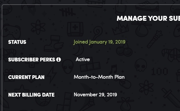Click the Active subscriber perks value
This screenshot has height=111, width=180.
click(x=83, y=59)
